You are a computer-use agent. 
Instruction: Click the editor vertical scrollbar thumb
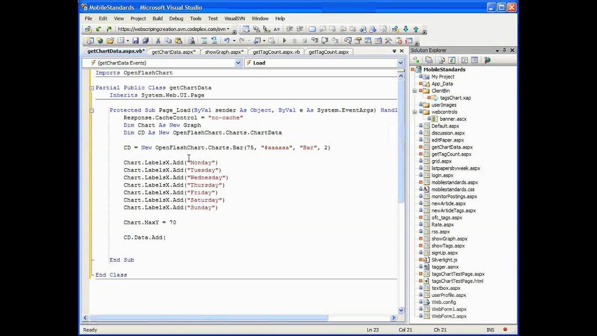click(x=401, y=141)
